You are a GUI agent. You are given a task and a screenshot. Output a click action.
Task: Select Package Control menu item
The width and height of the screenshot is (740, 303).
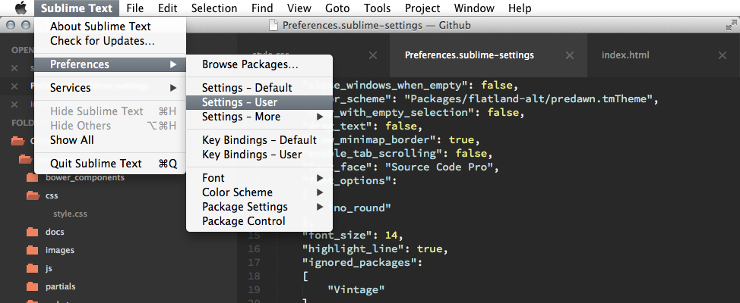tap(260, 221)
